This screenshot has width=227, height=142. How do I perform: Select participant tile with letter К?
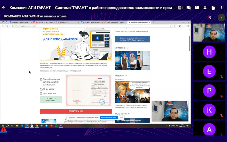pyautogui.click(x=209, y=110)
